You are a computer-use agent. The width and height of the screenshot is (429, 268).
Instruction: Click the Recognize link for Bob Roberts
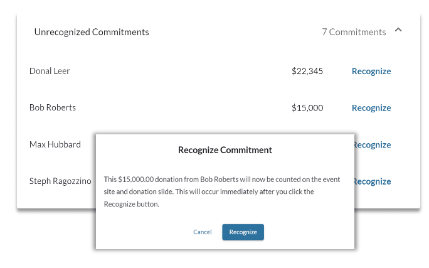(371, 108)
